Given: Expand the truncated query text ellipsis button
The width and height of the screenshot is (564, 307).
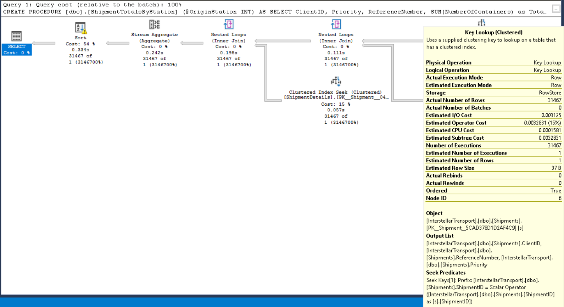Looking at the screenshot, I should (x=556, y=9).
